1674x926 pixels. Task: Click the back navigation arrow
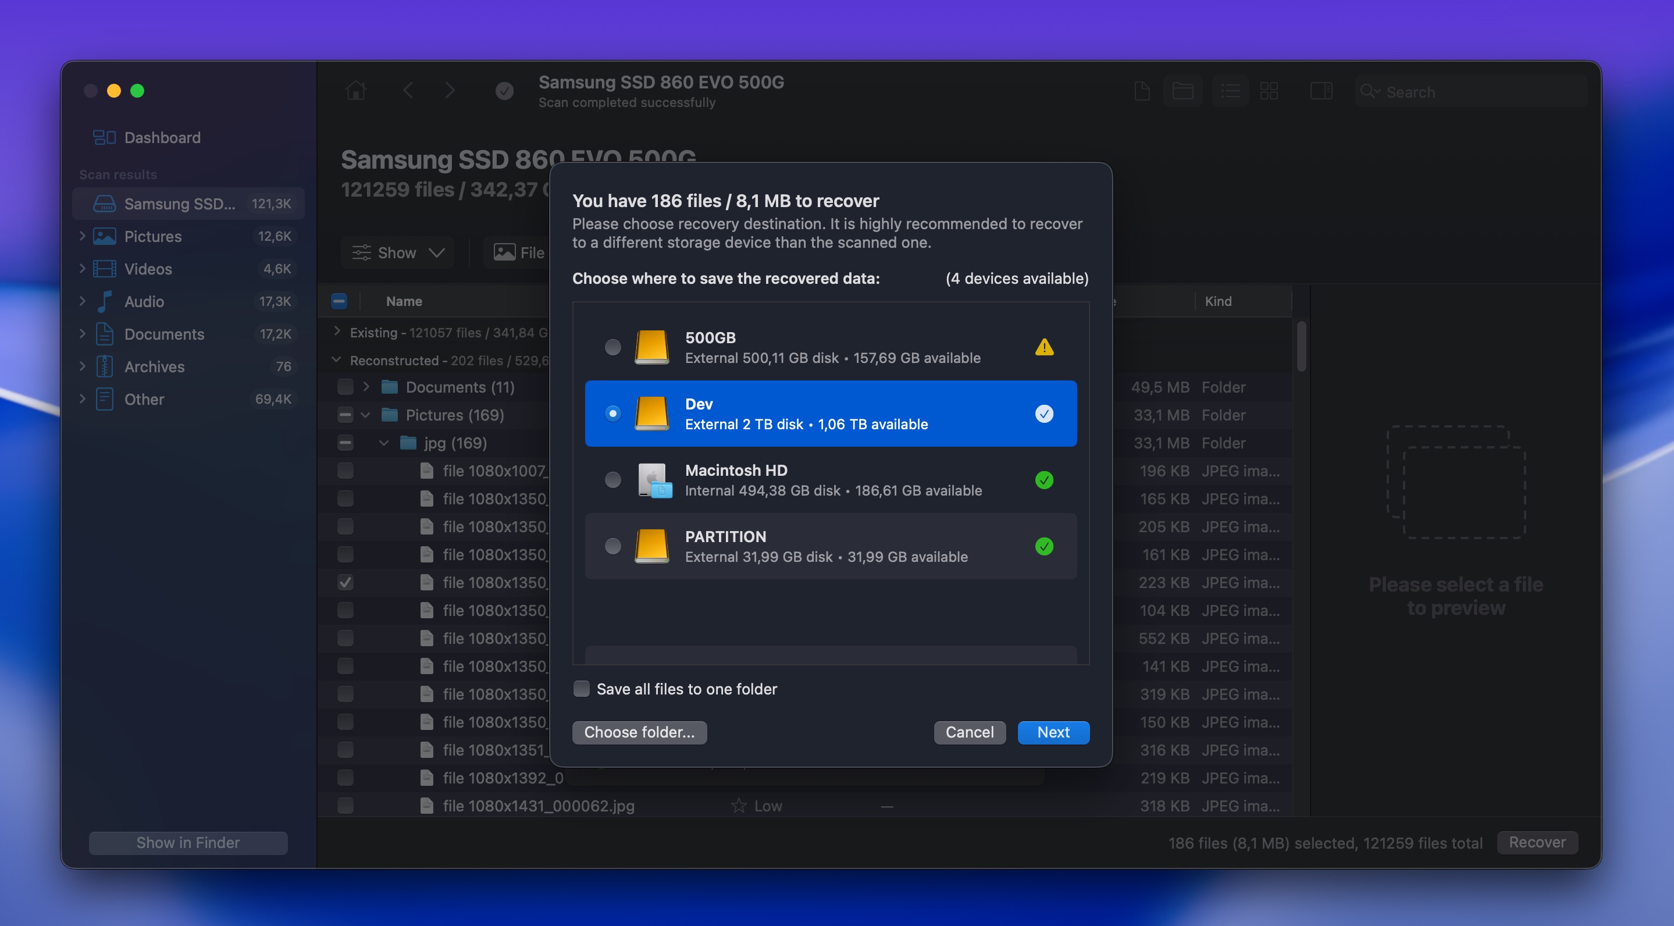[408, 90]
